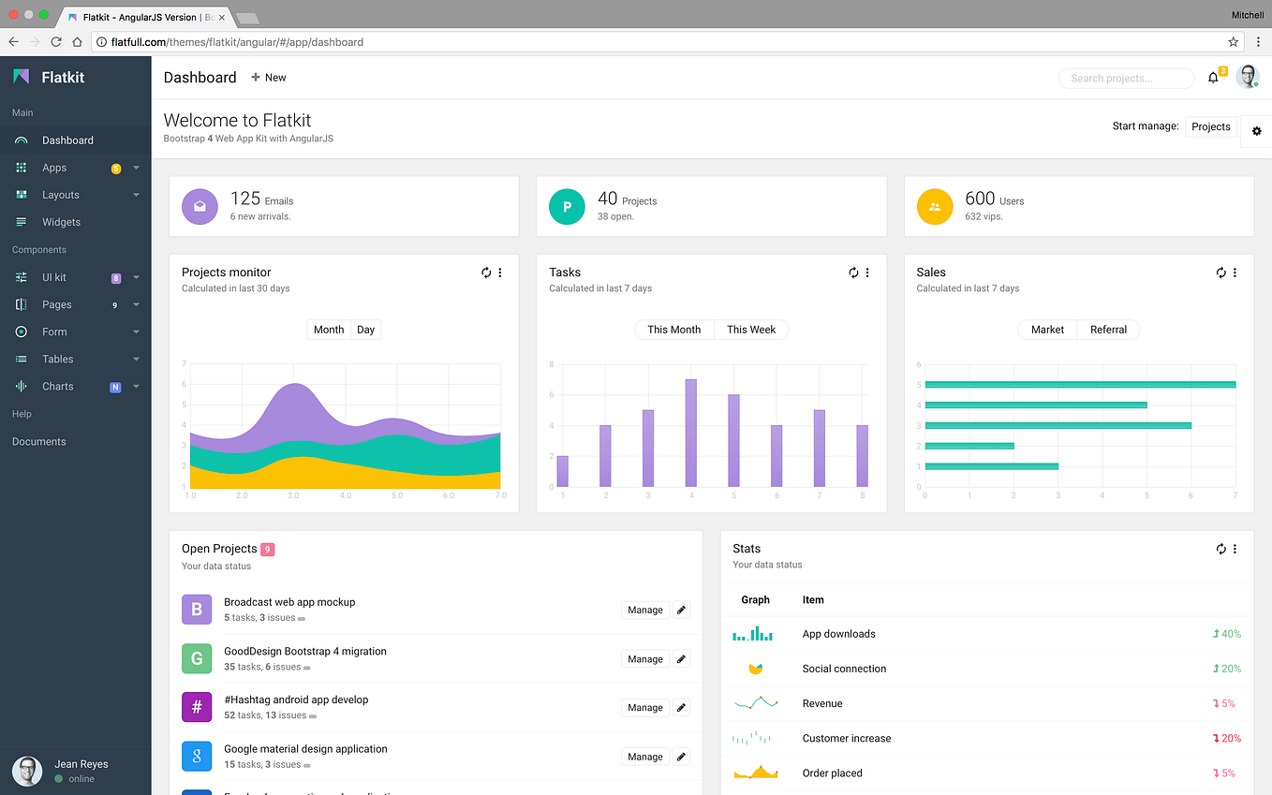Focus the Search projects field
The width and height of the screenshot is (1272, 795).
tap(1126, 79)
